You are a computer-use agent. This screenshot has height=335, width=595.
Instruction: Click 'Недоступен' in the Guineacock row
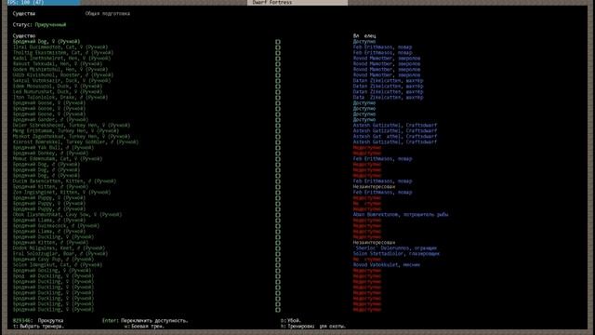[x=367, y=226]
